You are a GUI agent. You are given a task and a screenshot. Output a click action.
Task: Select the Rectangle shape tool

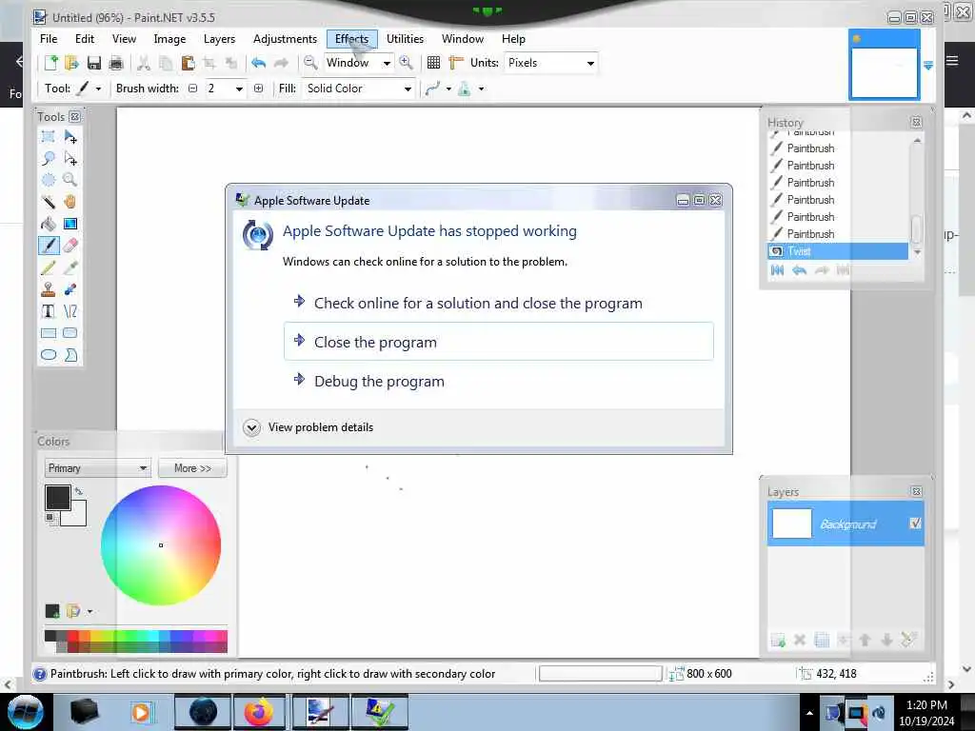point(48,333)
